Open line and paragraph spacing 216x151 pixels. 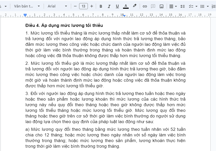coord(182,6)
